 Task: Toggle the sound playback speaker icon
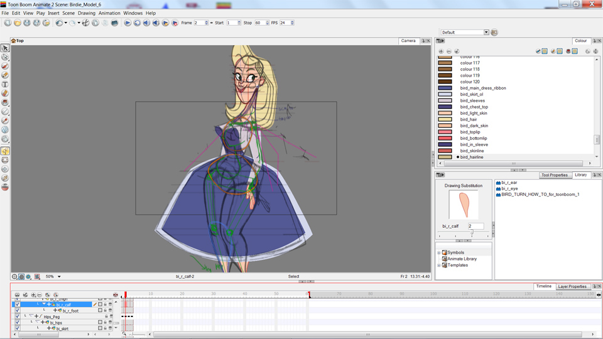click(x=146, y=23)
